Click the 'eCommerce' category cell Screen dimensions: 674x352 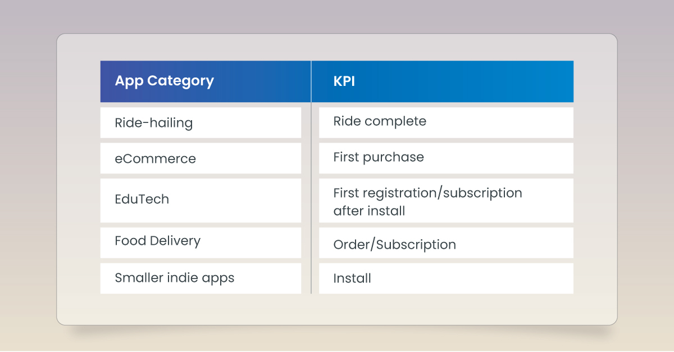(201, 158)
